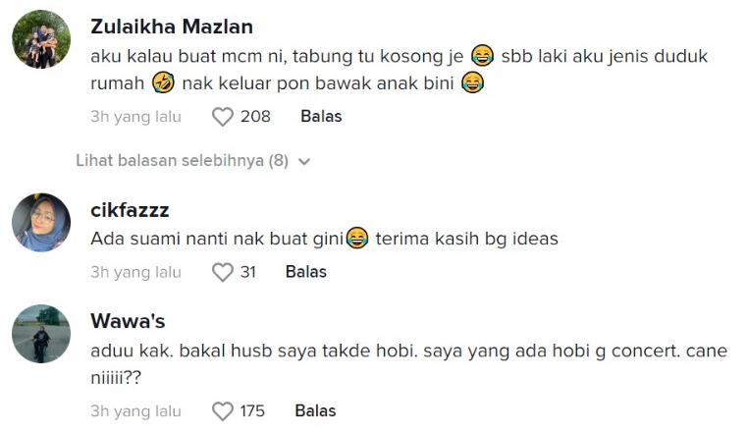Click Balas under cikfazzz's comment

coord(305,272)
